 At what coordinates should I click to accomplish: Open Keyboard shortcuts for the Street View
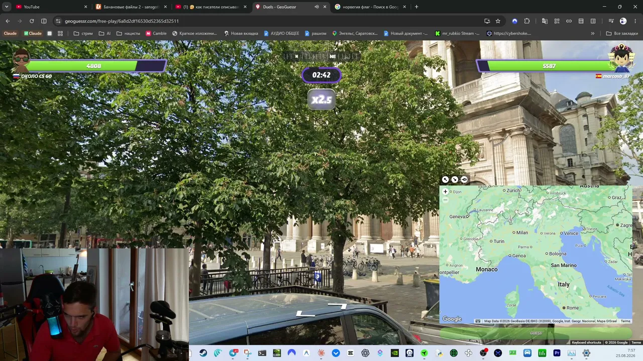(x=586, y=342)
